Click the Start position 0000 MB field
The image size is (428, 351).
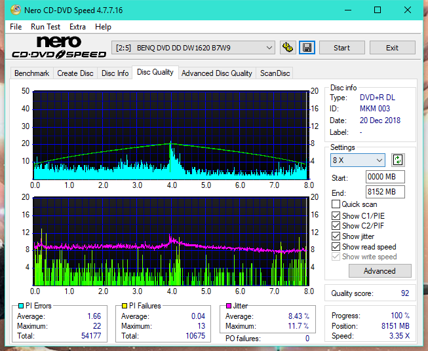(385, 177)
